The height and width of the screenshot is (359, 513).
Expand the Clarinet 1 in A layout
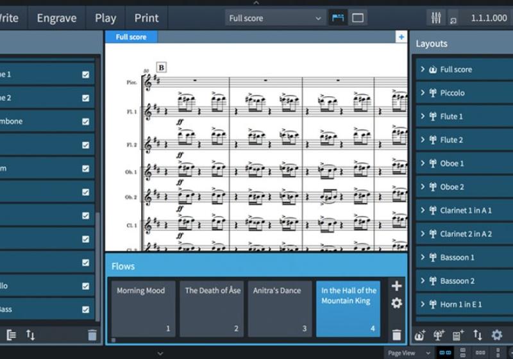[423, 210]
